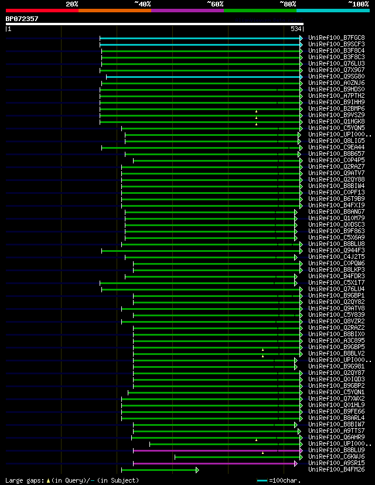Click the BP072357 query name label
The height and width of the screenshot is (485, 375).
pos(22,19)
